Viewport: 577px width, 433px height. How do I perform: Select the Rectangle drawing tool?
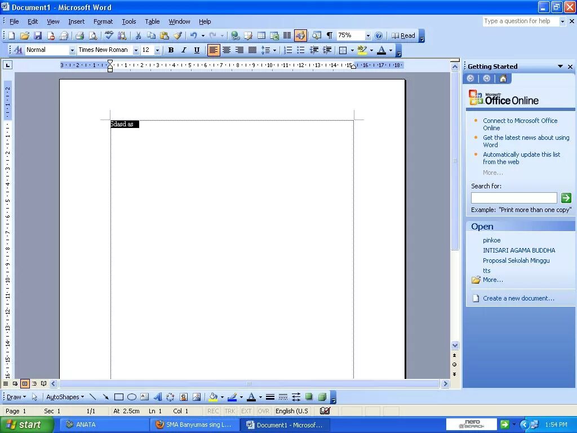118,397
